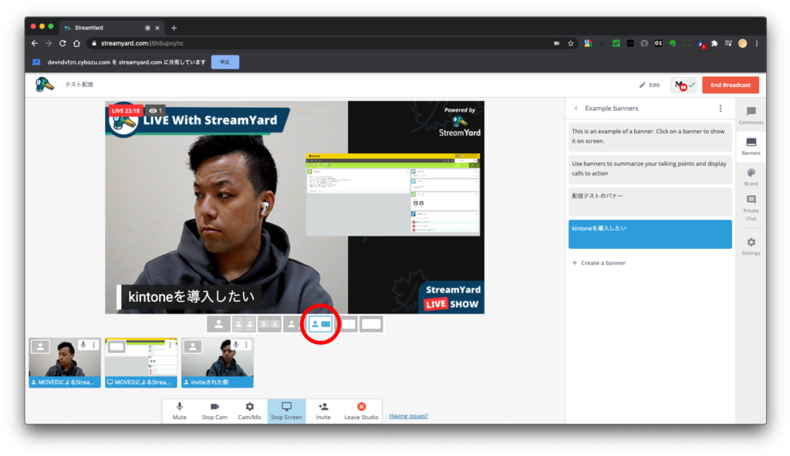This screenshot has width=790, height=456.
Task: Go back in browser history
Action: 34,43
